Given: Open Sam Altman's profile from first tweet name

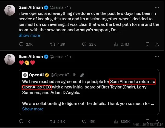Looking at the screenshot, I should [30, 7].
